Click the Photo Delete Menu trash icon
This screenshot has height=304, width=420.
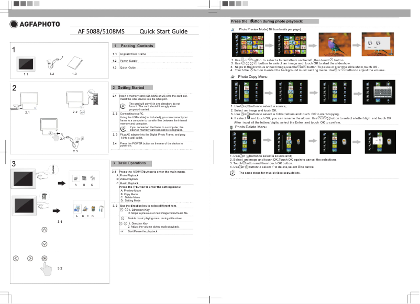232,127
